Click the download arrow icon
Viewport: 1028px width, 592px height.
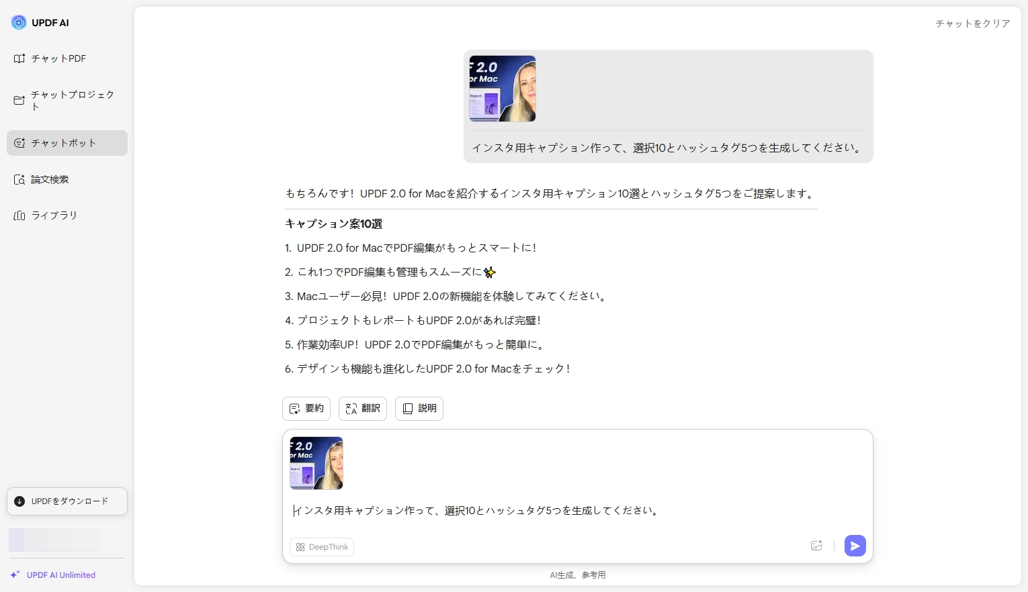[x=19, y=501]
